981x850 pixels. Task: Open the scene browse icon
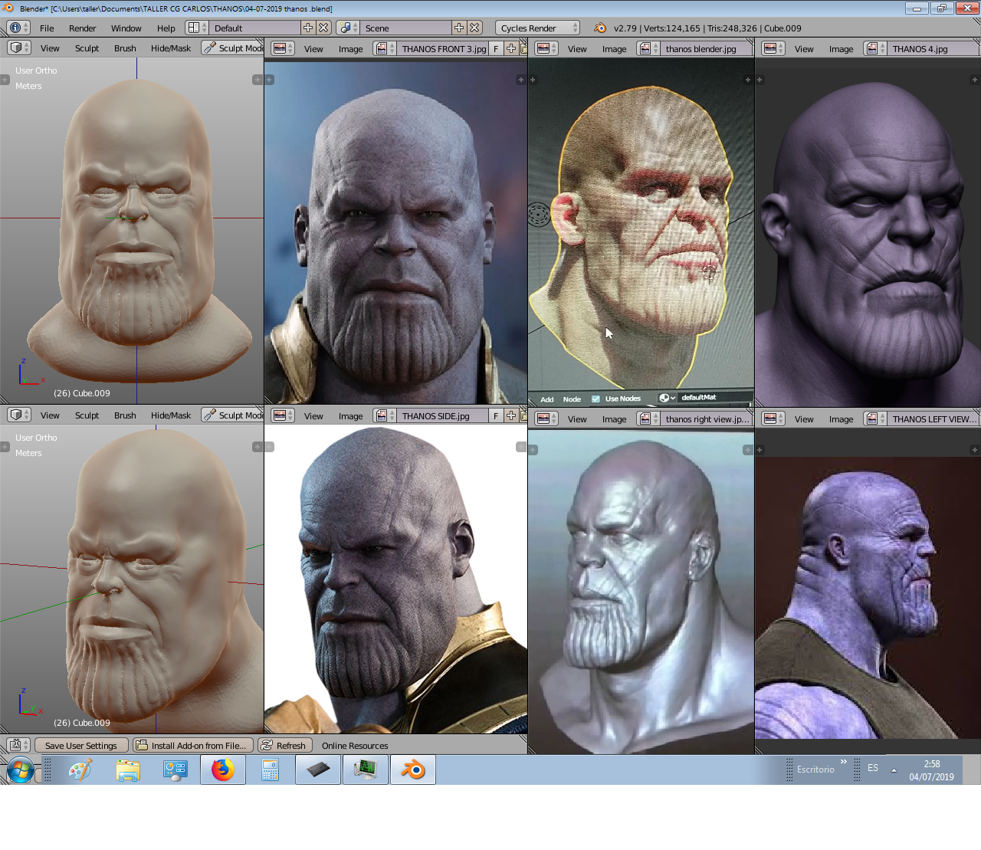349,28
